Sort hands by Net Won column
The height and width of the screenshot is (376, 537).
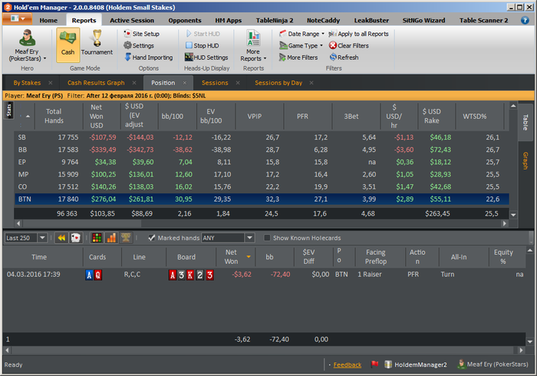coord(236,256)
